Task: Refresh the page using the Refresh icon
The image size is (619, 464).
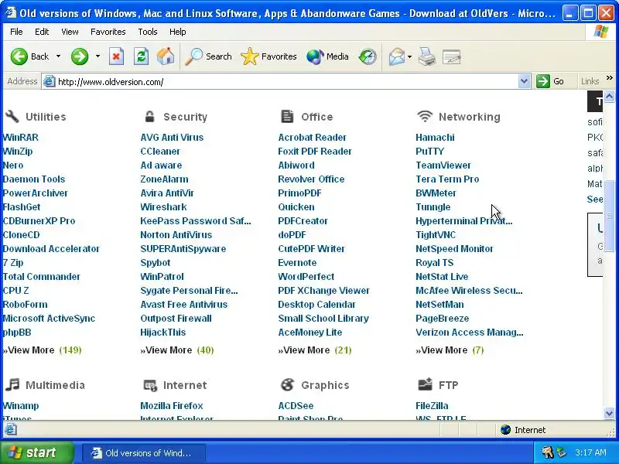Action: click(141, 56)
